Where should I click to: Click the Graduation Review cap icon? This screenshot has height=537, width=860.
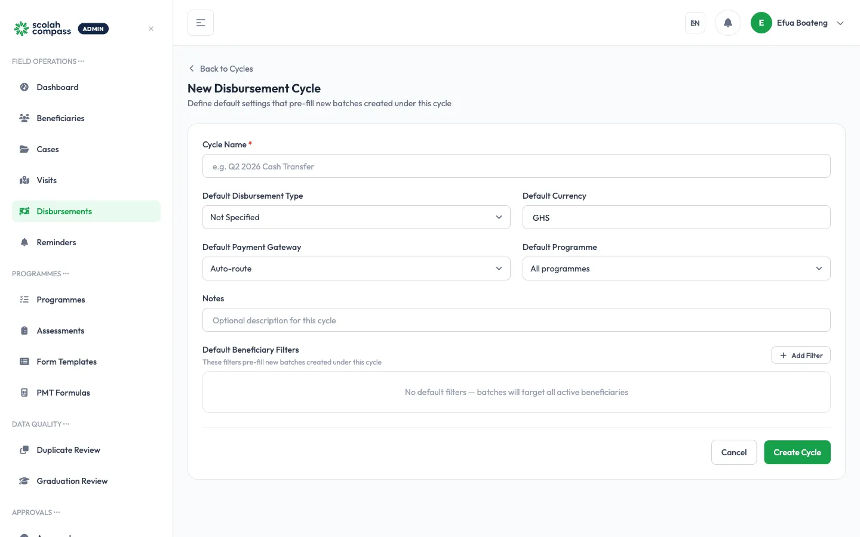coord(24,481)
